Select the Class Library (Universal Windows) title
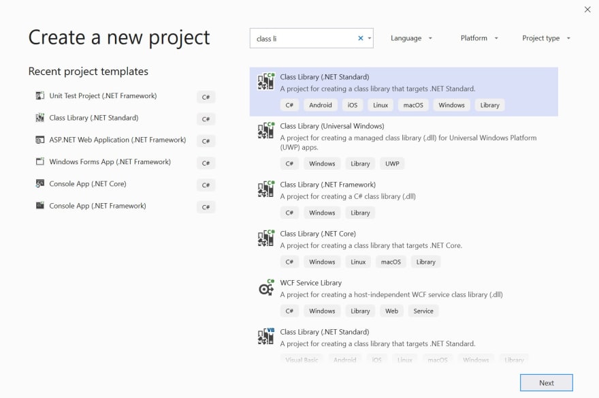This screenshot has height=398, width=599. click(x=332, y=126)
